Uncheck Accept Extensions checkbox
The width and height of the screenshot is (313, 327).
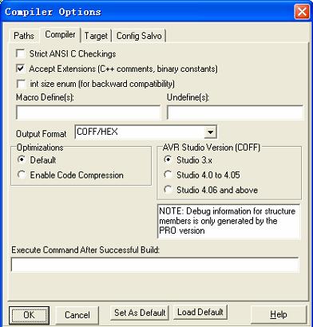21,69
